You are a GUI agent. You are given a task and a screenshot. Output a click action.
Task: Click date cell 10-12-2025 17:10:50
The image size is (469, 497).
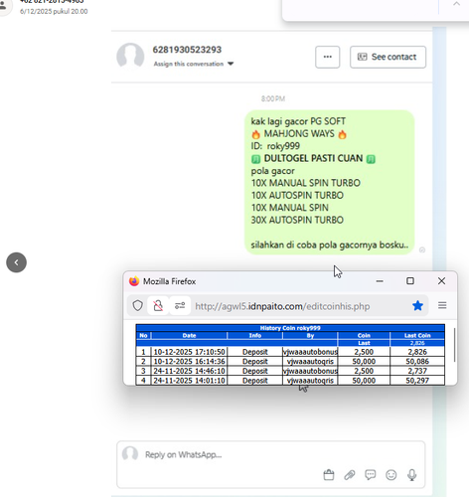(x=189, y=352)
